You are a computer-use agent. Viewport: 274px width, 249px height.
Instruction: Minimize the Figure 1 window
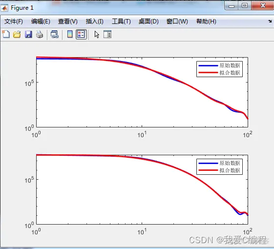(x=232, y=6)
